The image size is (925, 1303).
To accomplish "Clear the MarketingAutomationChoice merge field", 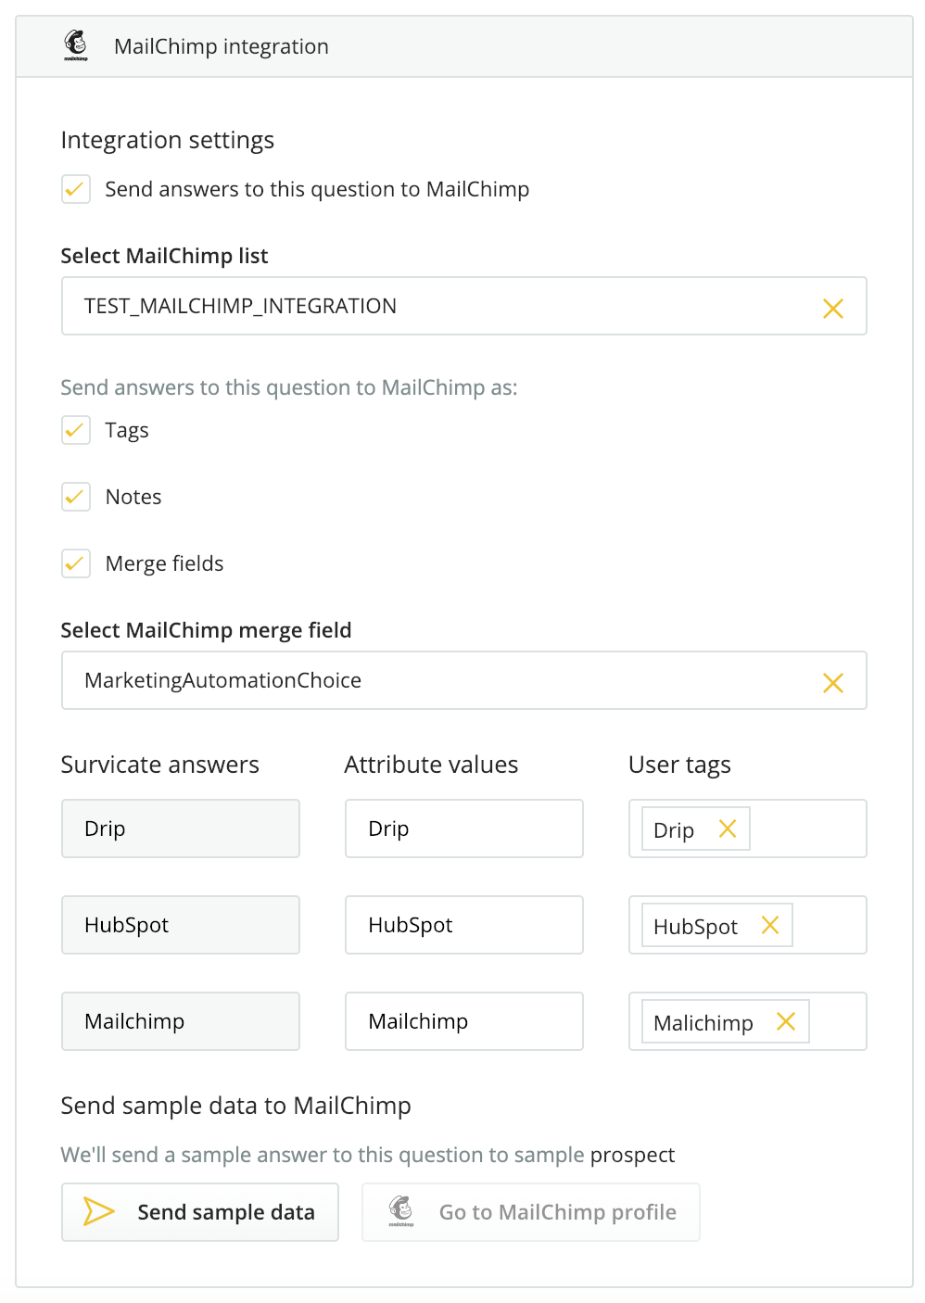I will (x=833, y=683).
